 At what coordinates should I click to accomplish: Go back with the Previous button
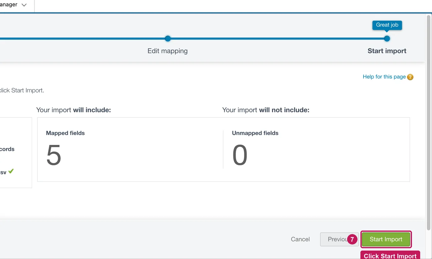(x=339, y=239)
